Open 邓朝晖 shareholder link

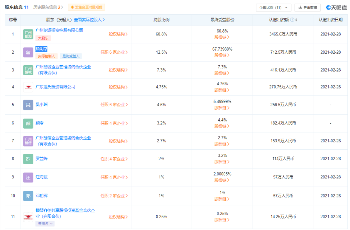pyautogui.click(x=42, y=196)
